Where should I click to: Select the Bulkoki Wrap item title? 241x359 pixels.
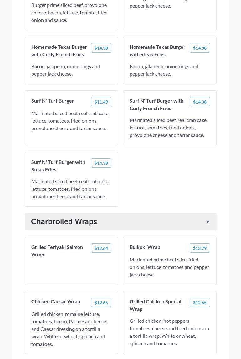[145, 247]
